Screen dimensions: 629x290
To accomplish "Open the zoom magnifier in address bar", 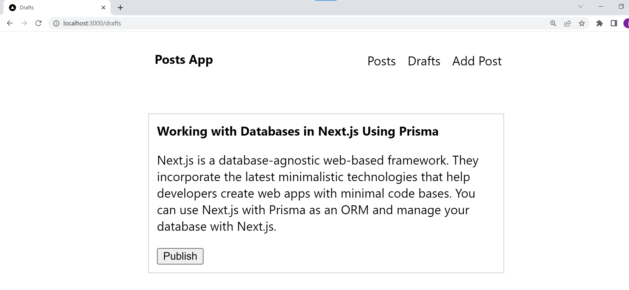I will 553,23.
